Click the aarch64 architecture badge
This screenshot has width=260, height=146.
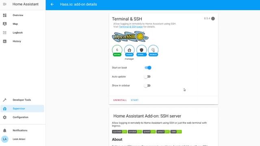click(119, 132)
